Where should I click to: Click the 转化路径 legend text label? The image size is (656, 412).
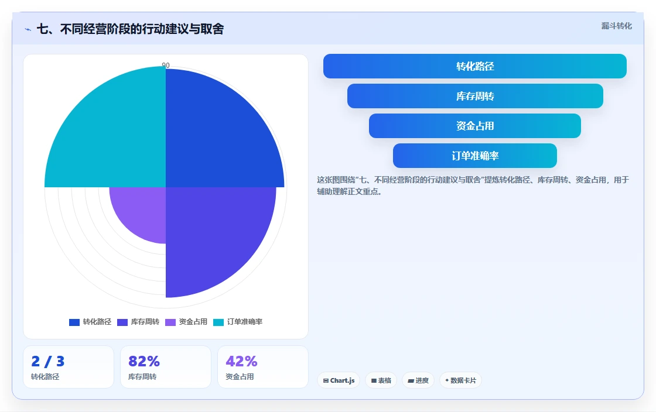[97, 322]
